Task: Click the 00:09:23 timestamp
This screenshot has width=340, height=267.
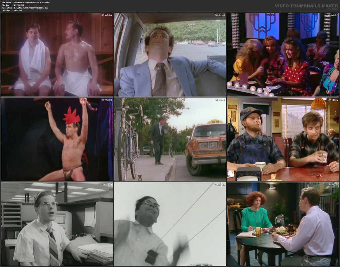Action: pos(106,100)
